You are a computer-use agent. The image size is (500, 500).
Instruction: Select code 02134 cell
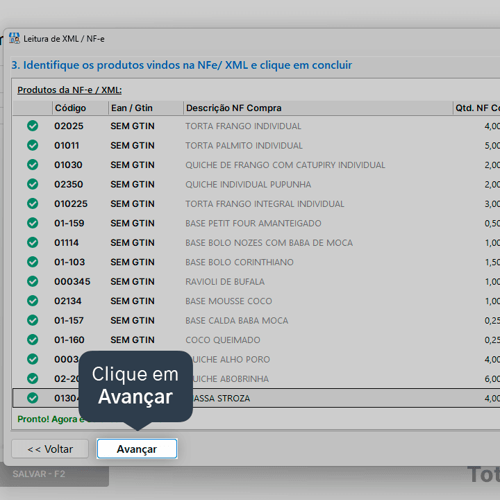click(67, 301)
